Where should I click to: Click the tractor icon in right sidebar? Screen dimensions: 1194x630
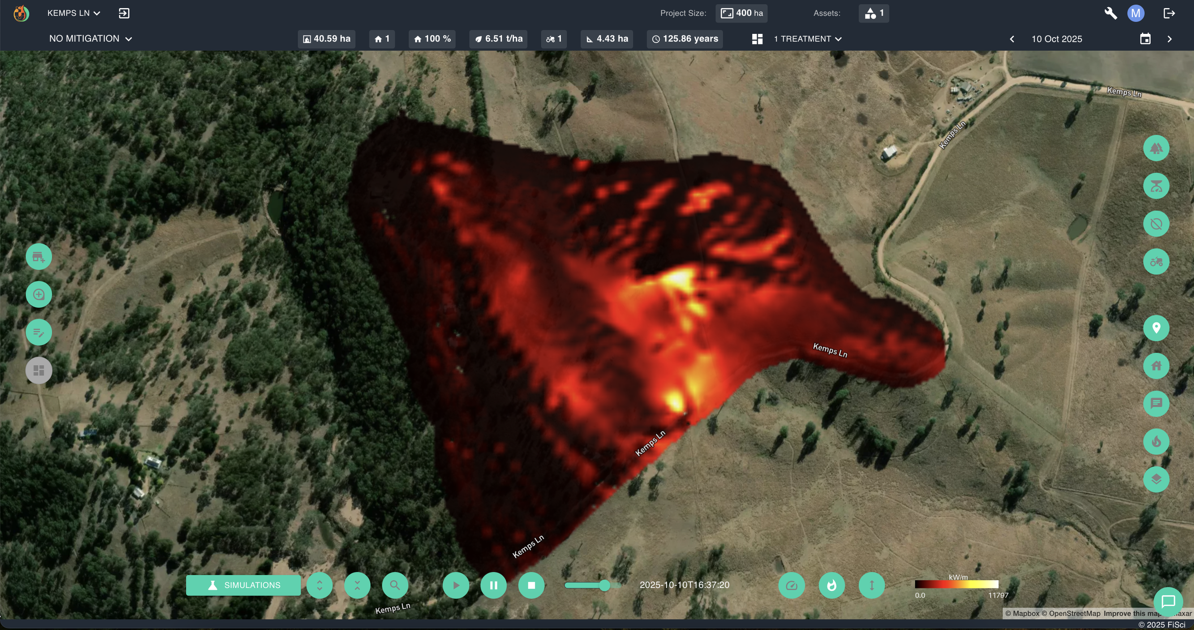(x=1156, y=262)
